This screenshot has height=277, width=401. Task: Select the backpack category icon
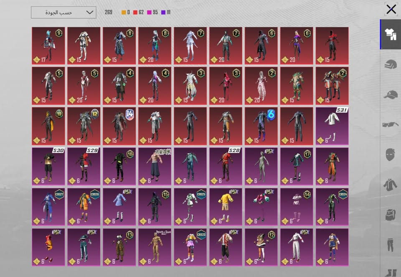[x=390, y=215]
